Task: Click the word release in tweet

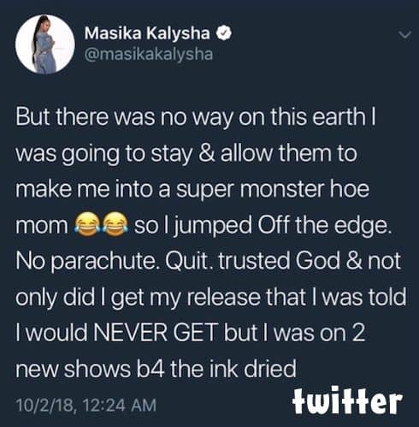Action: [224, 297]
